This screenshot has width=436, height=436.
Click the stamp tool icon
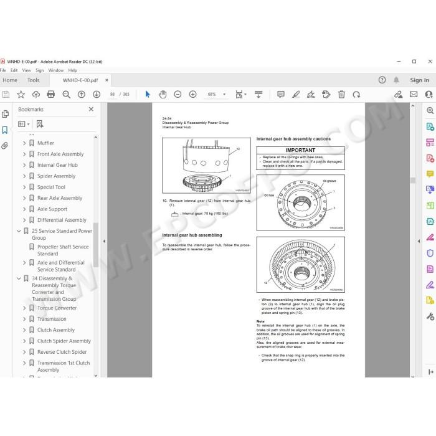point(326,95)
